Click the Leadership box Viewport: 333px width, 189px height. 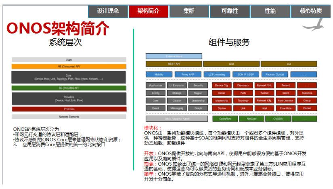click(198, 101)
